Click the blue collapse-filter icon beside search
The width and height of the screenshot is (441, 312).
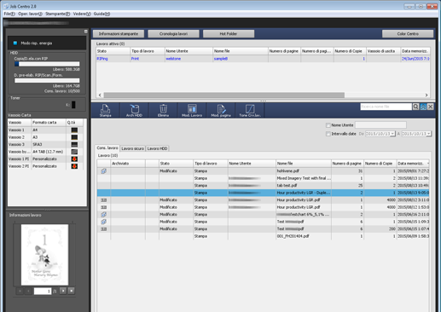pos(423,107)
